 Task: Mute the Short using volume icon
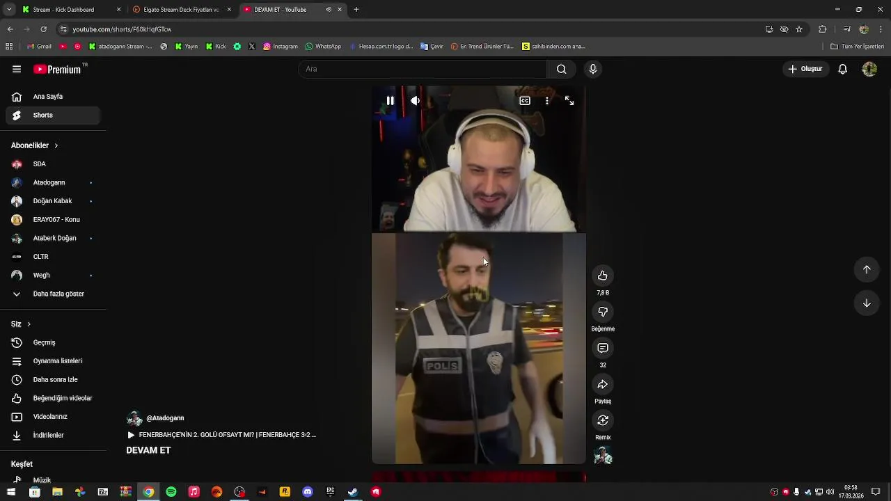[x=415, y=101]
